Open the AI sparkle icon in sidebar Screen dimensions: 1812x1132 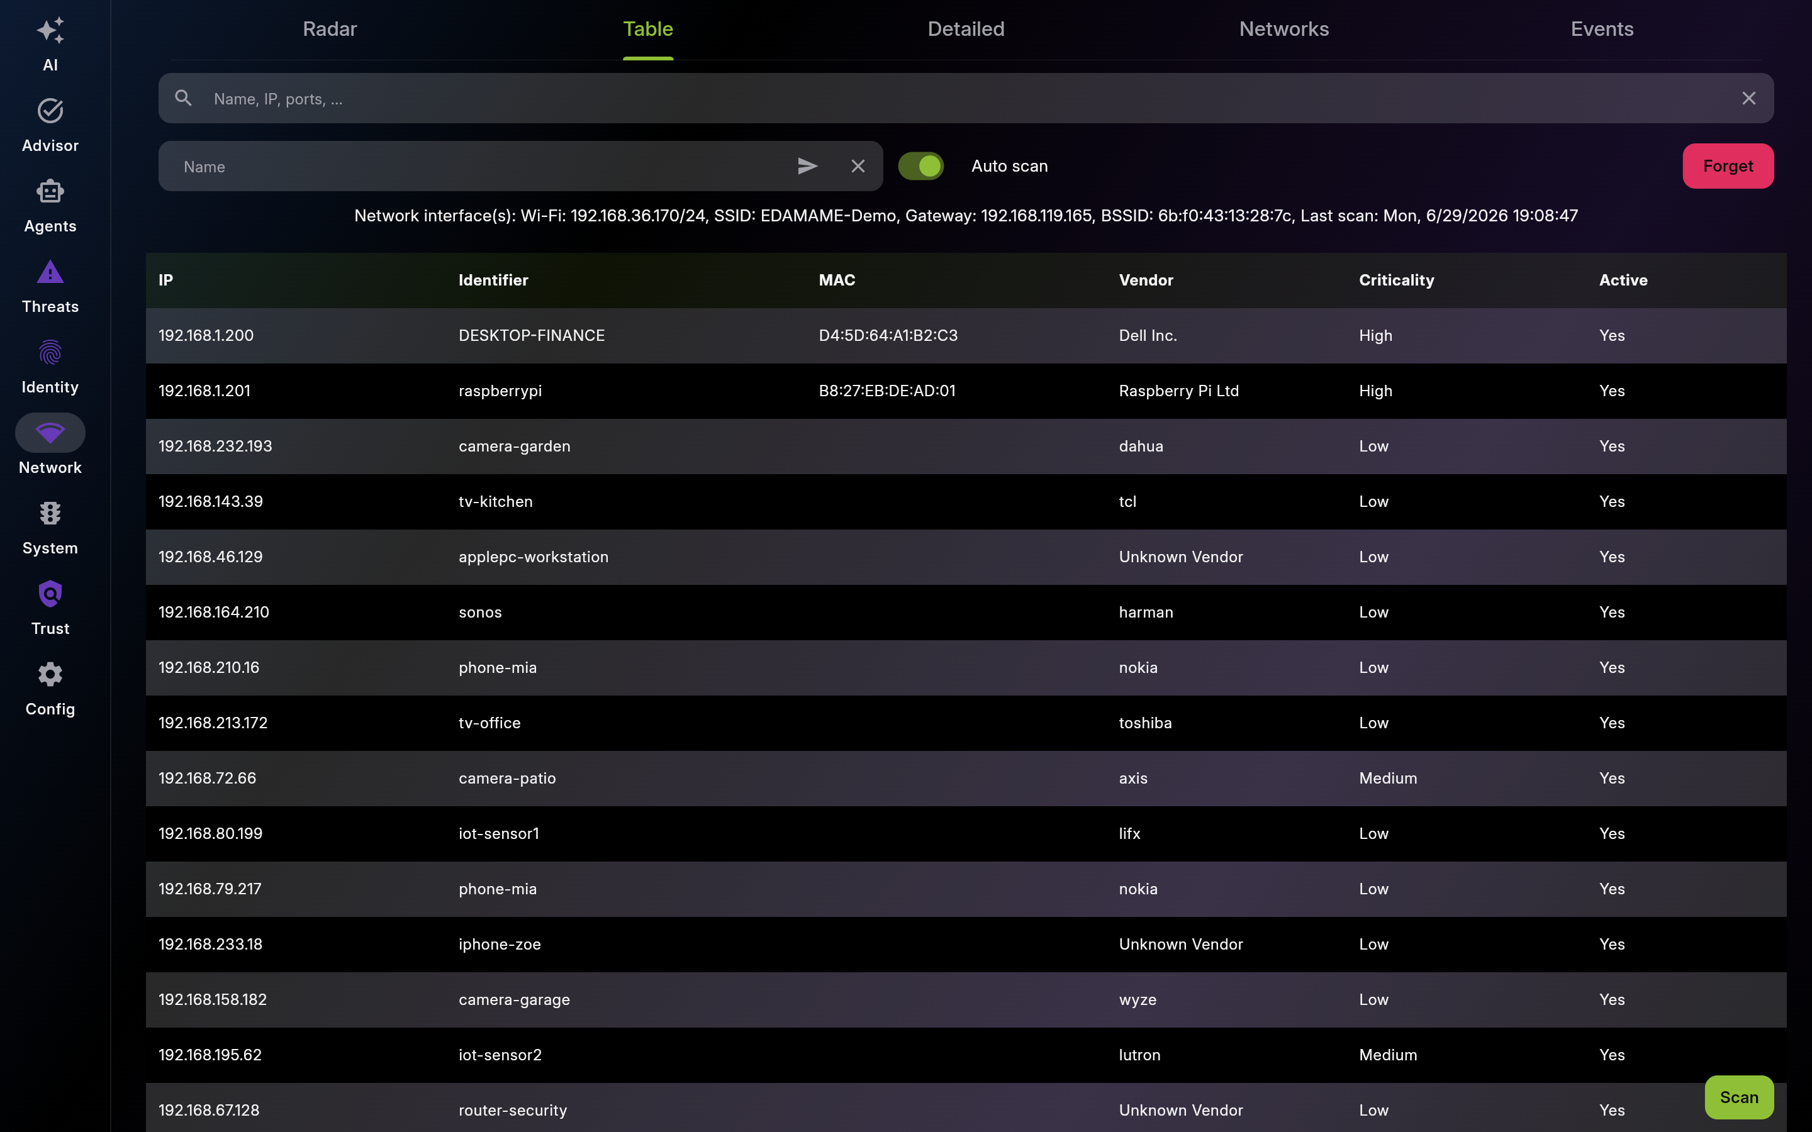click(x=50, y=31)
